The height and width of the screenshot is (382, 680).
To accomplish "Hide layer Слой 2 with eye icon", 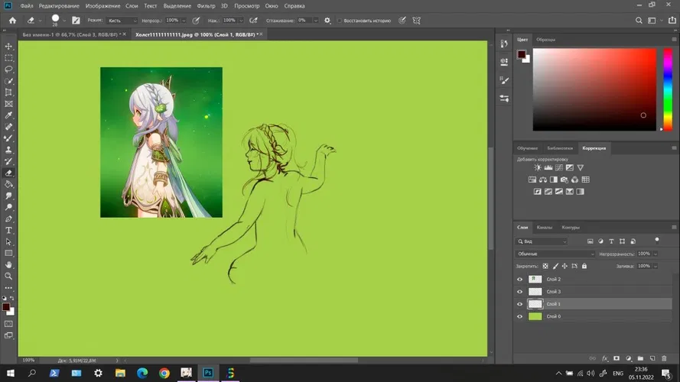I will pyautogui.click(x=520, y=279).
